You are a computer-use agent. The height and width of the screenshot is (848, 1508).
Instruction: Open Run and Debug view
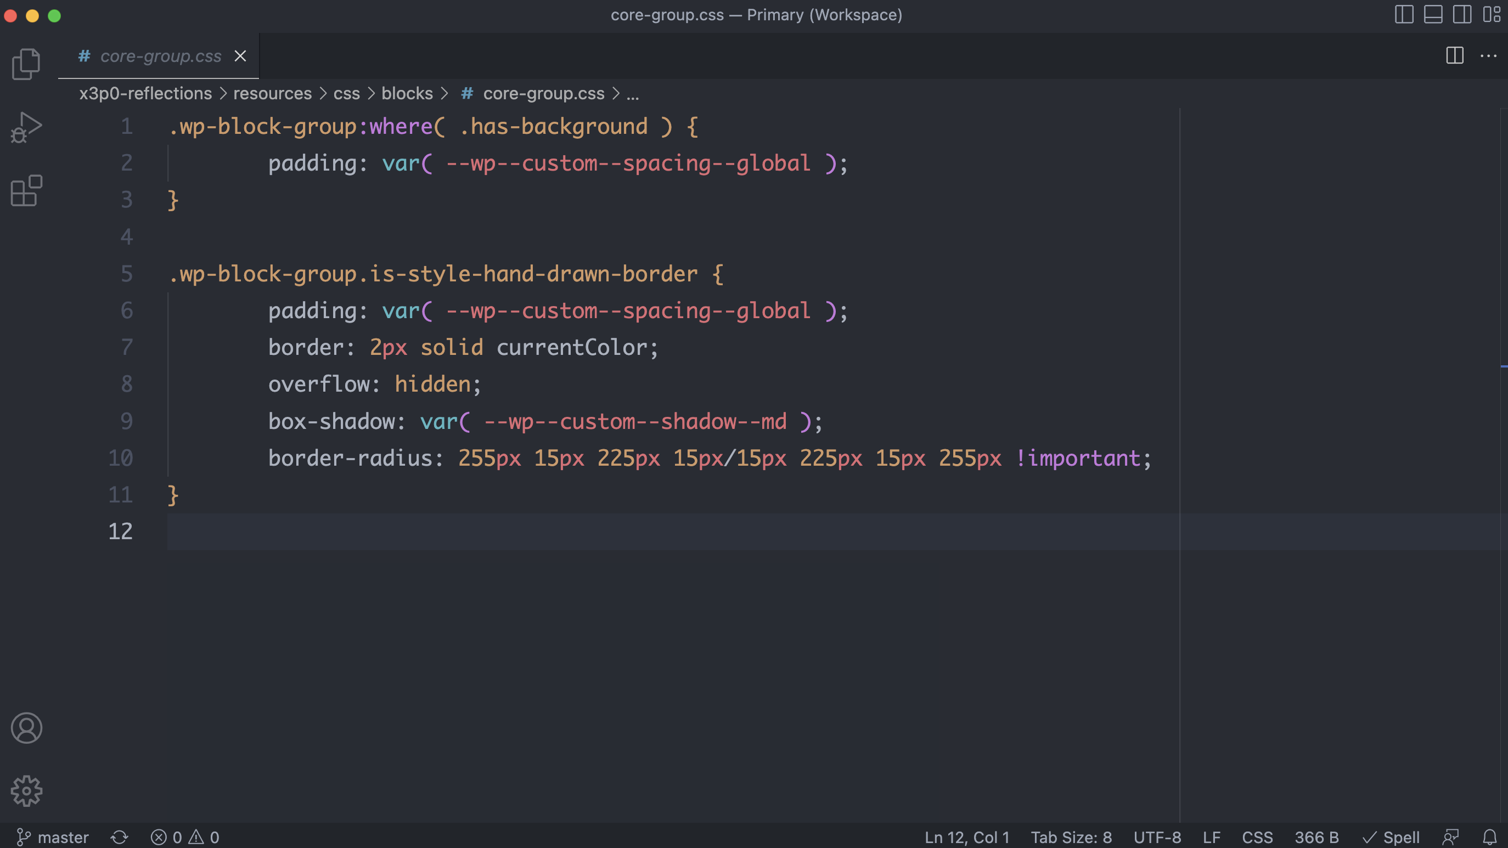click(x=26, y=128)
